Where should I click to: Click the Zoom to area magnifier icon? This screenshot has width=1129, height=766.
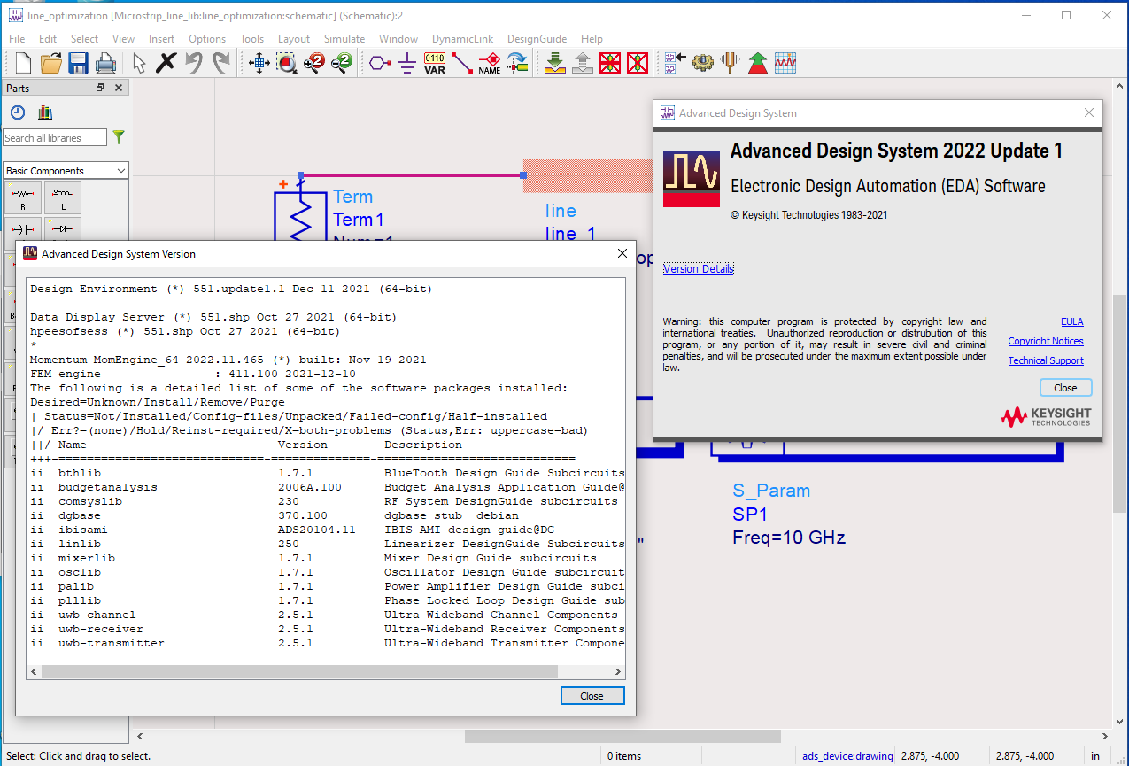[286, 63]
